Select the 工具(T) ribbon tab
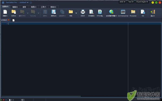Screen dimensions: 162x101 pos(43,7)
